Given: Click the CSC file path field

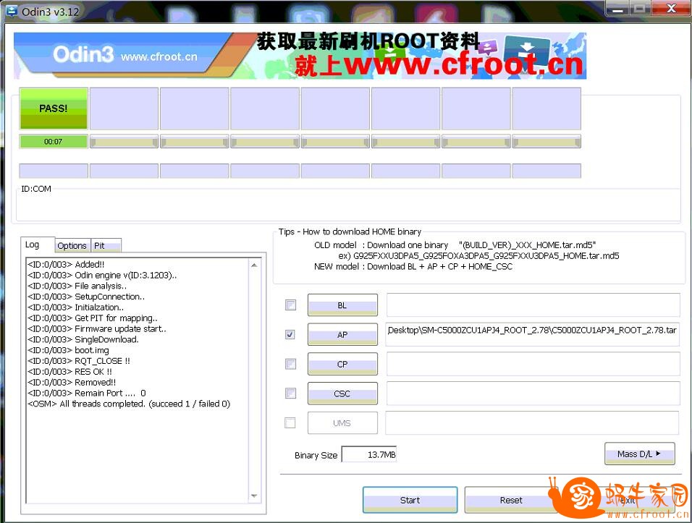Looking at the screenshot, I should click(x=533, y=394).
